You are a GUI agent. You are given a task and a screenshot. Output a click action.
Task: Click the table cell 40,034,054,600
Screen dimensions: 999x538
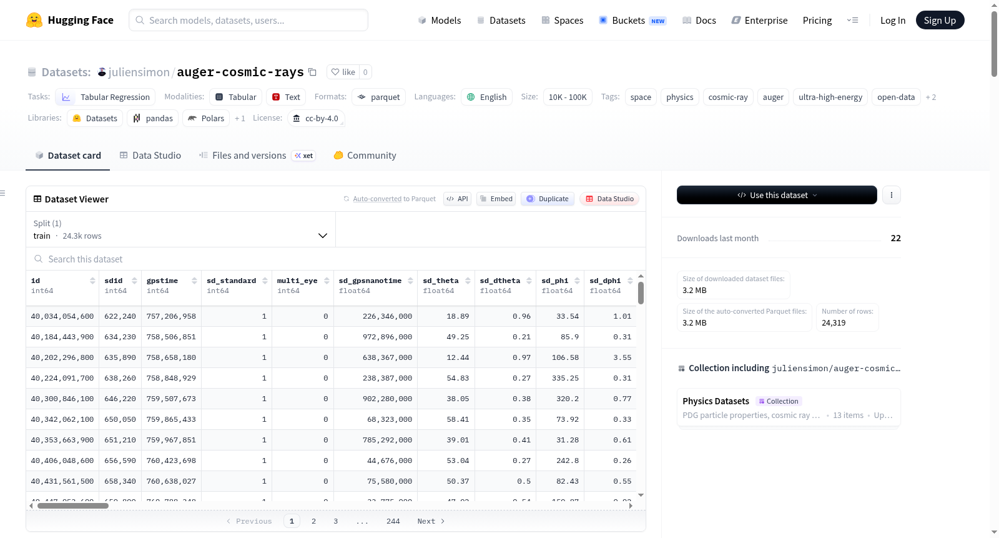click(62, 316)
